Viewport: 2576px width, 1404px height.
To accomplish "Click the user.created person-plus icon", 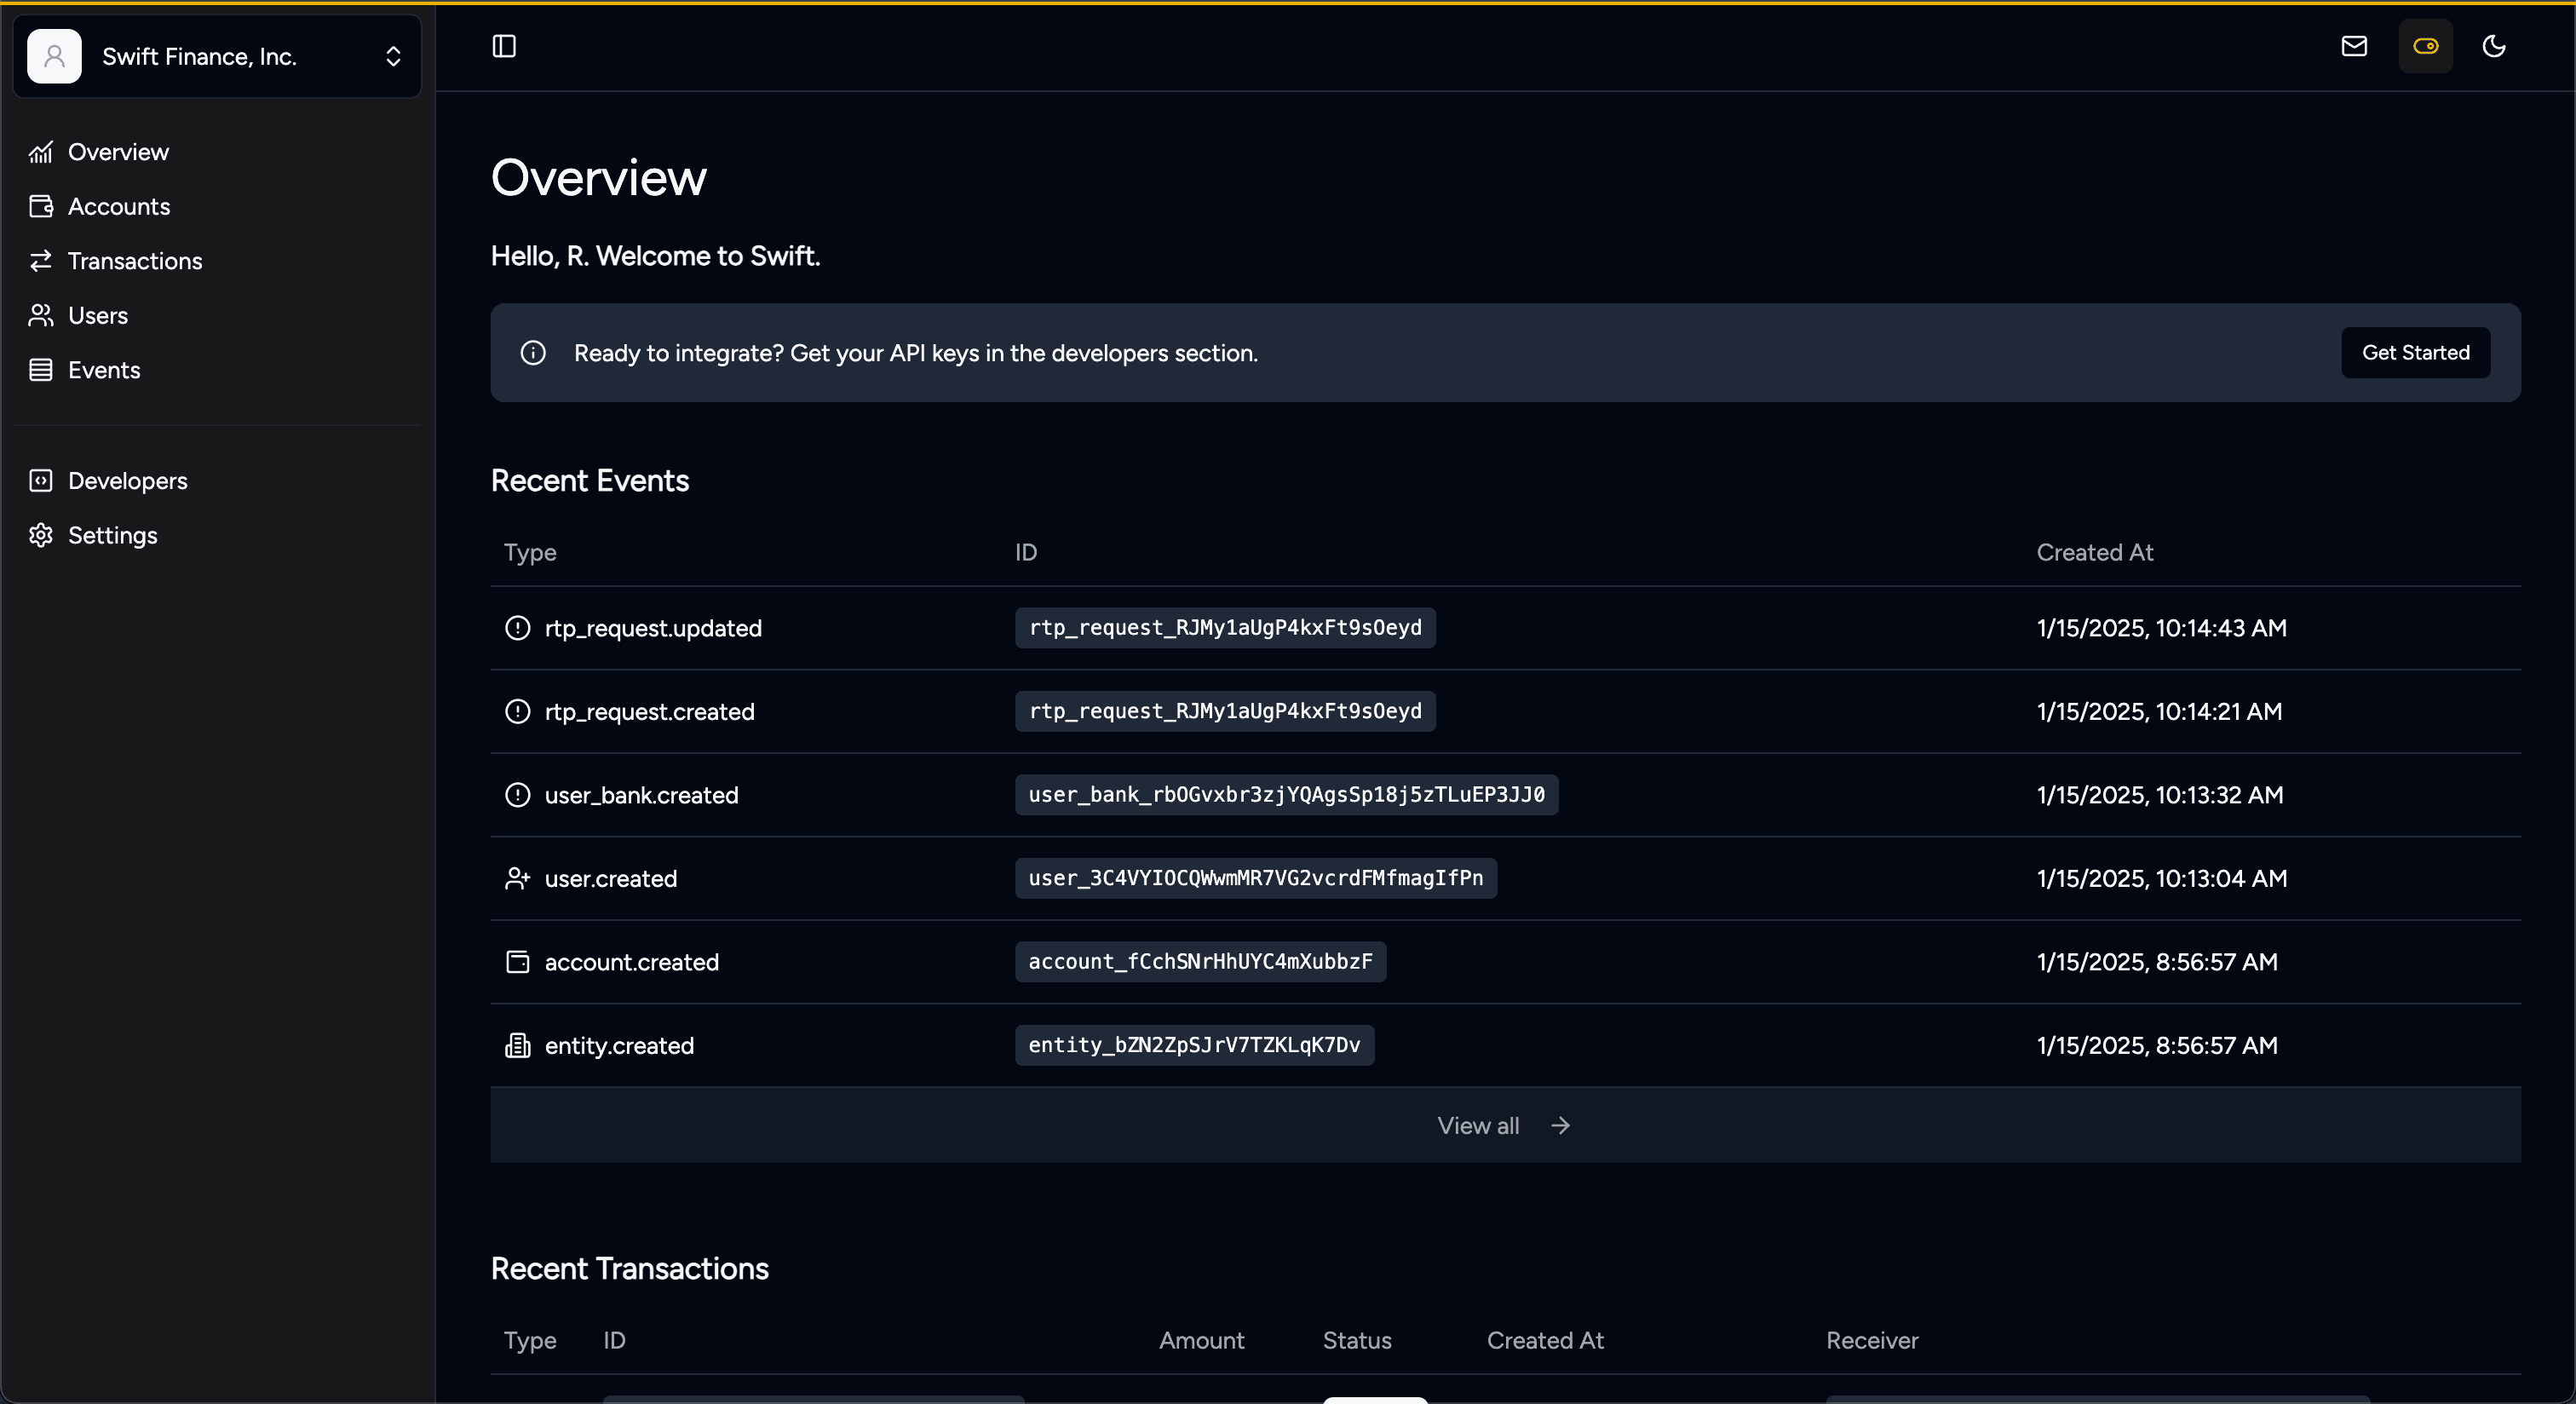I will pos(517,878).
